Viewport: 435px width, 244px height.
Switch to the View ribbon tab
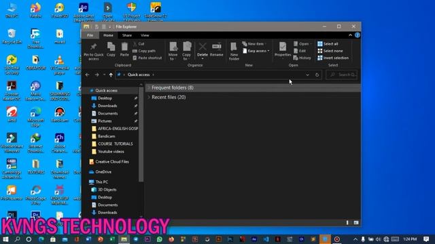click(x=145, y=35)
